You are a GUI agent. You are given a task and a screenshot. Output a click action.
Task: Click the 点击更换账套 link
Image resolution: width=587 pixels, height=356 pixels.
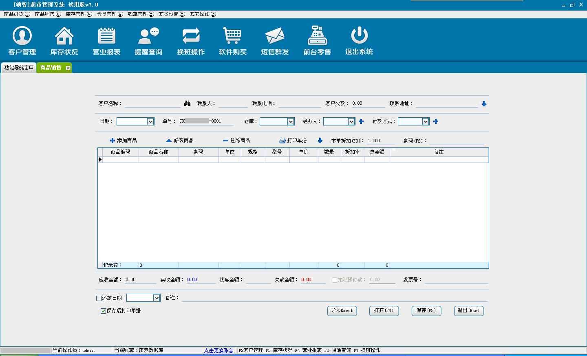coord(219,350)
